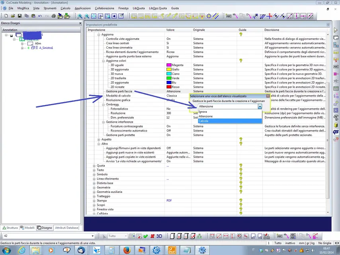Click the play triangle icon atop right sidebar
This screenshot has height=255, width=340.
tap(336, 30)
